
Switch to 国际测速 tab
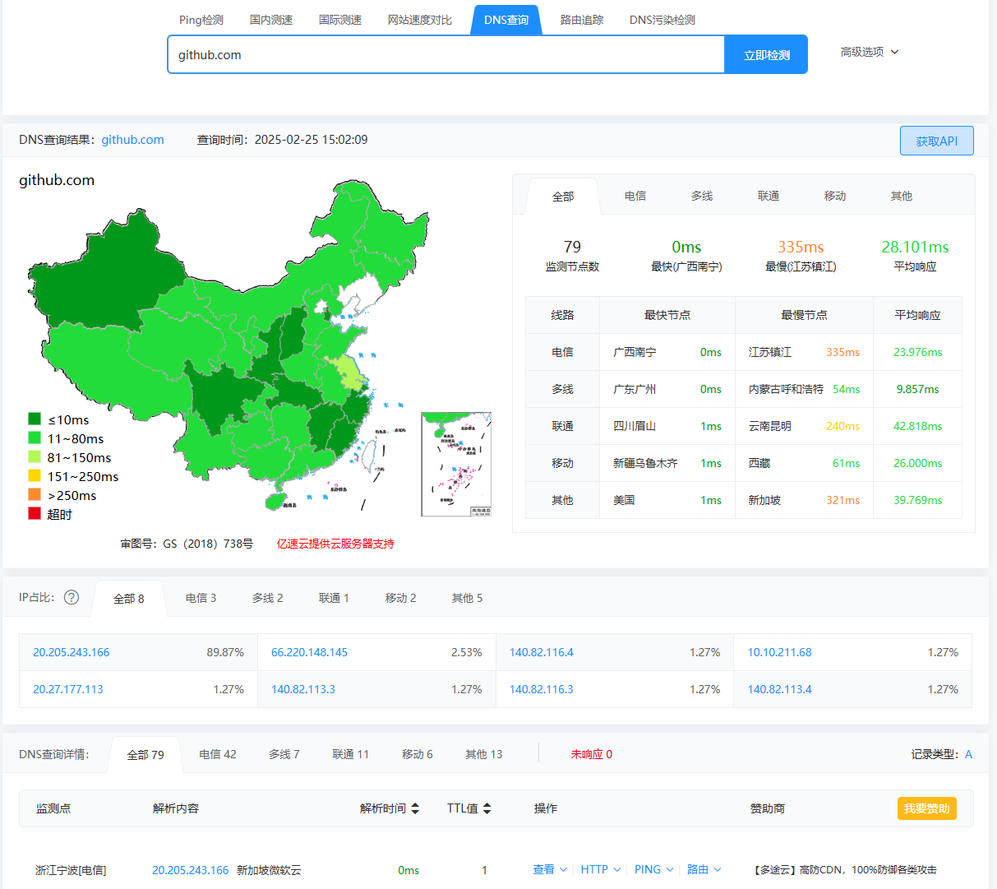click(340, 20)
